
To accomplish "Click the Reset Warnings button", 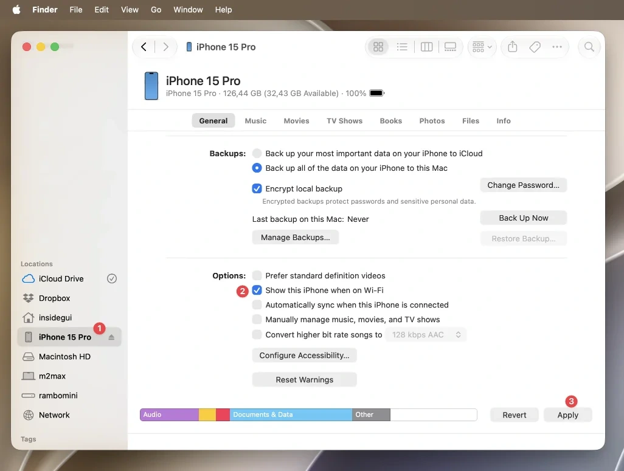I will click(x=305, y=379).
